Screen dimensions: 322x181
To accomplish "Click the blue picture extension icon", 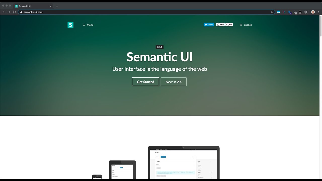I will tap(278, 12).
